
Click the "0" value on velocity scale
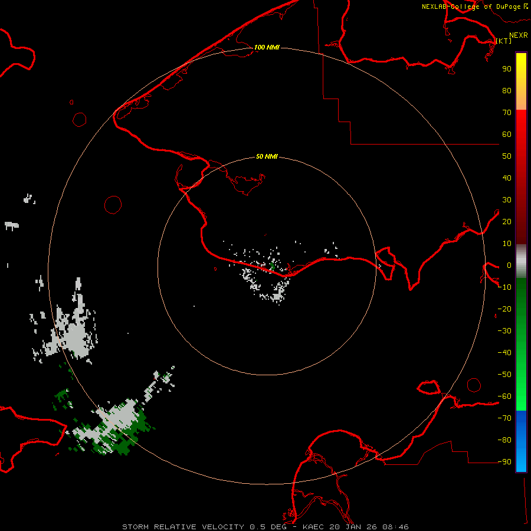pos(509,265)
